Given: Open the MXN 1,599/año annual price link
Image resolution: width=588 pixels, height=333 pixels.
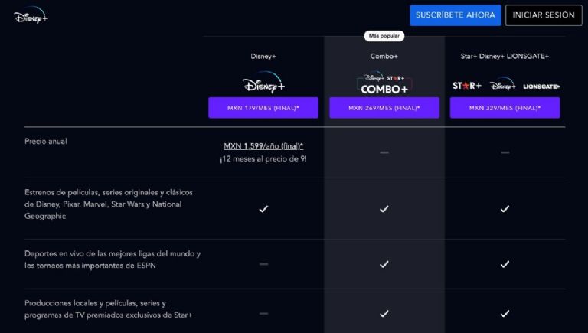Looking at the screenshot, I should (x=263, y=146).
